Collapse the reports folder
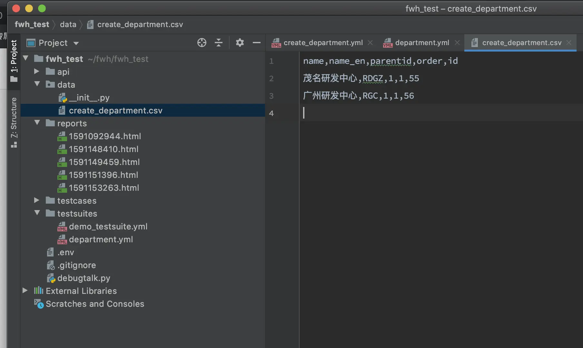This screenshot has width=583, height=348. 37,123
